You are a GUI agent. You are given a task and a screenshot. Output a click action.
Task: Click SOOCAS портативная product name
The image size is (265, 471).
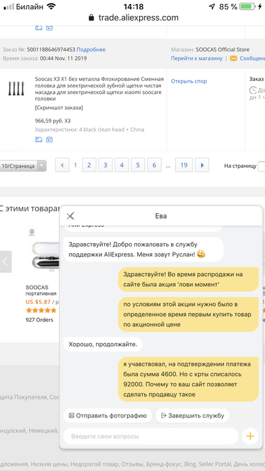(x=41, y=290)
